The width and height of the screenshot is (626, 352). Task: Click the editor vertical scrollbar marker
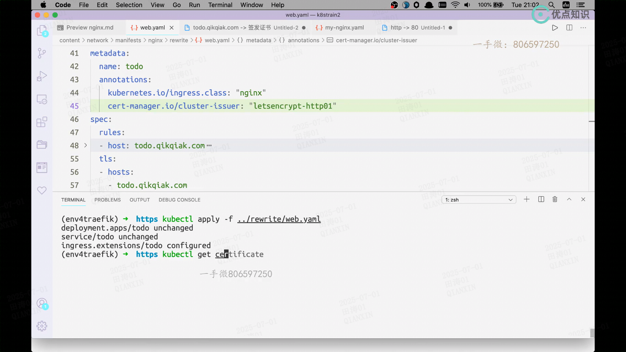point(591,121)
